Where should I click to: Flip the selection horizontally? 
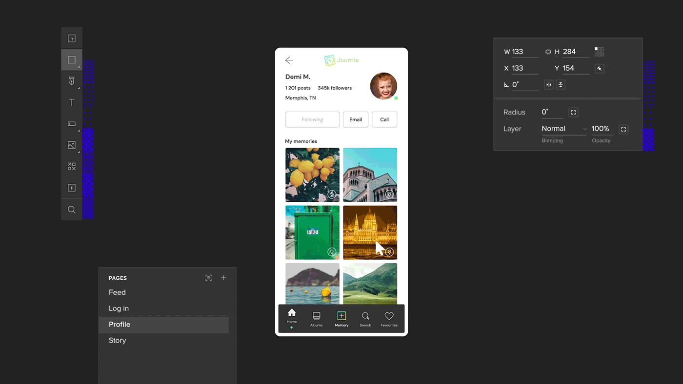tap(549, 85)
